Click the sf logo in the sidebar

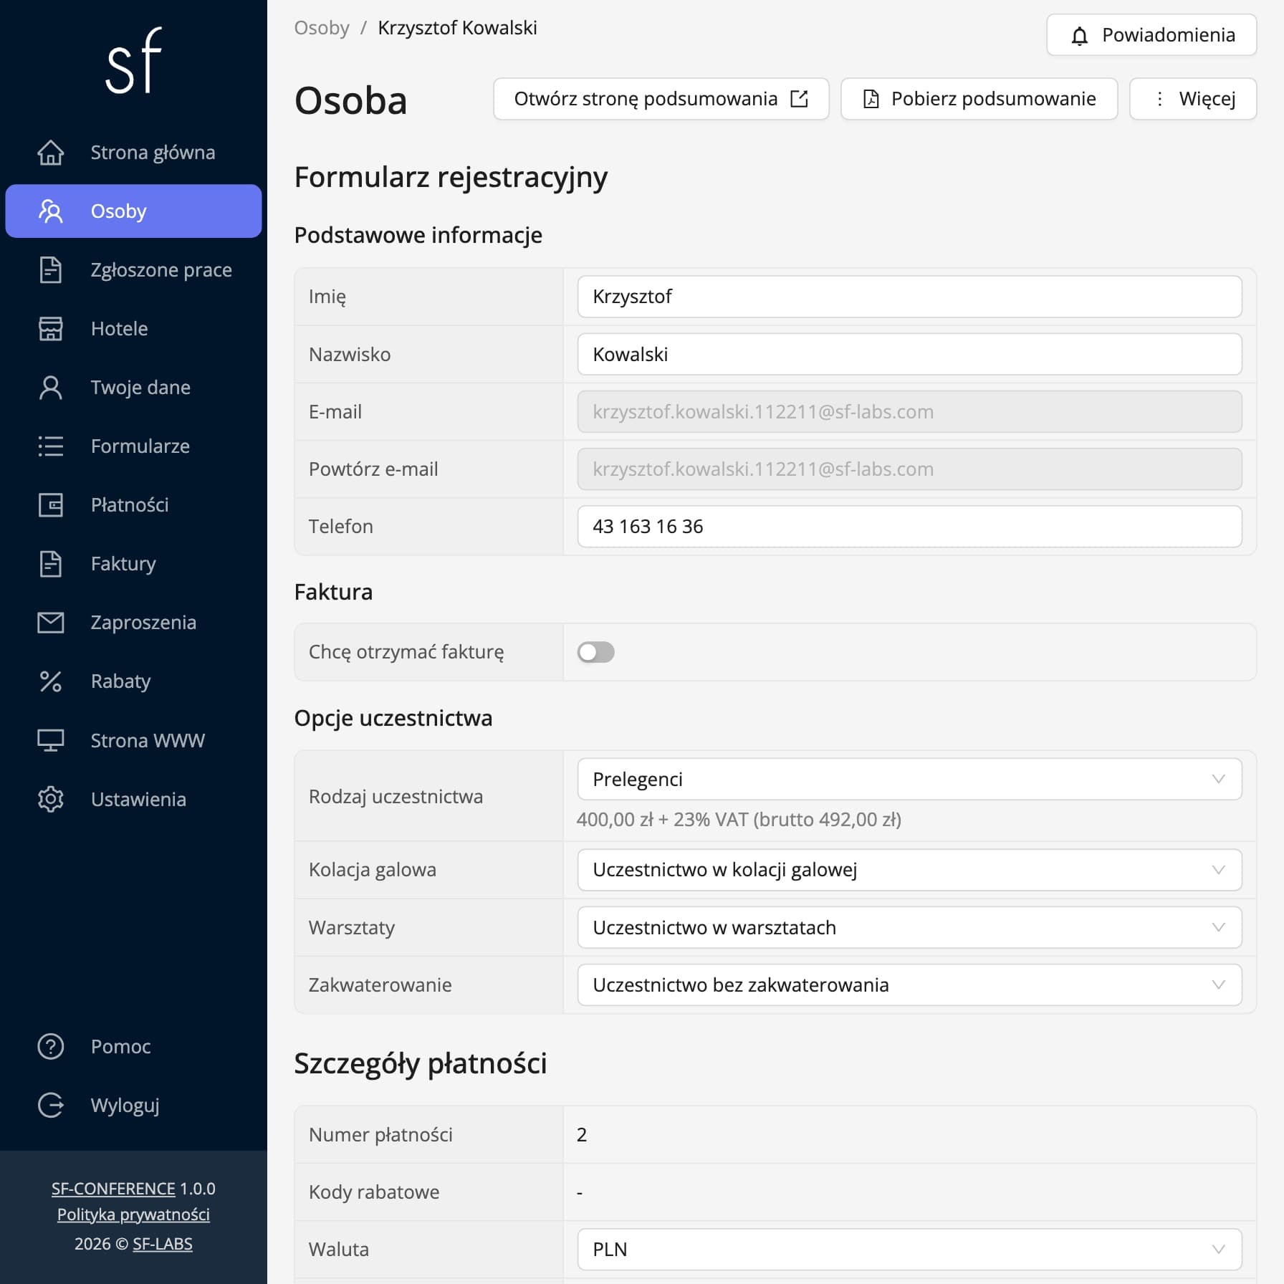[x=134, y=60]
